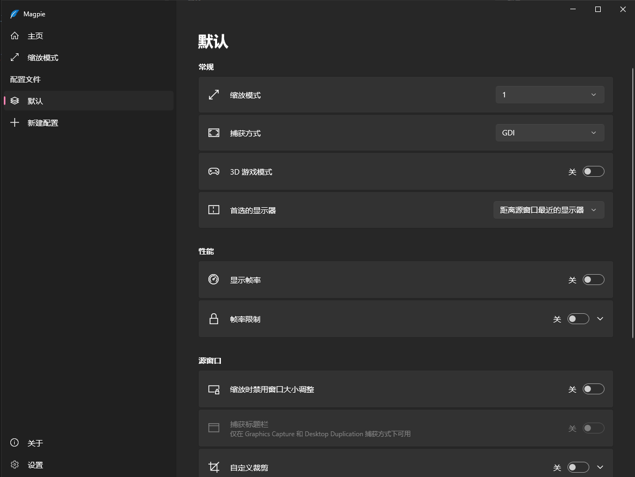The width and height of the screenshot is (635, 477).
Task: Toggle 缩放时禁用窗口大小调整 switch
Action: [x=593, y=389]
